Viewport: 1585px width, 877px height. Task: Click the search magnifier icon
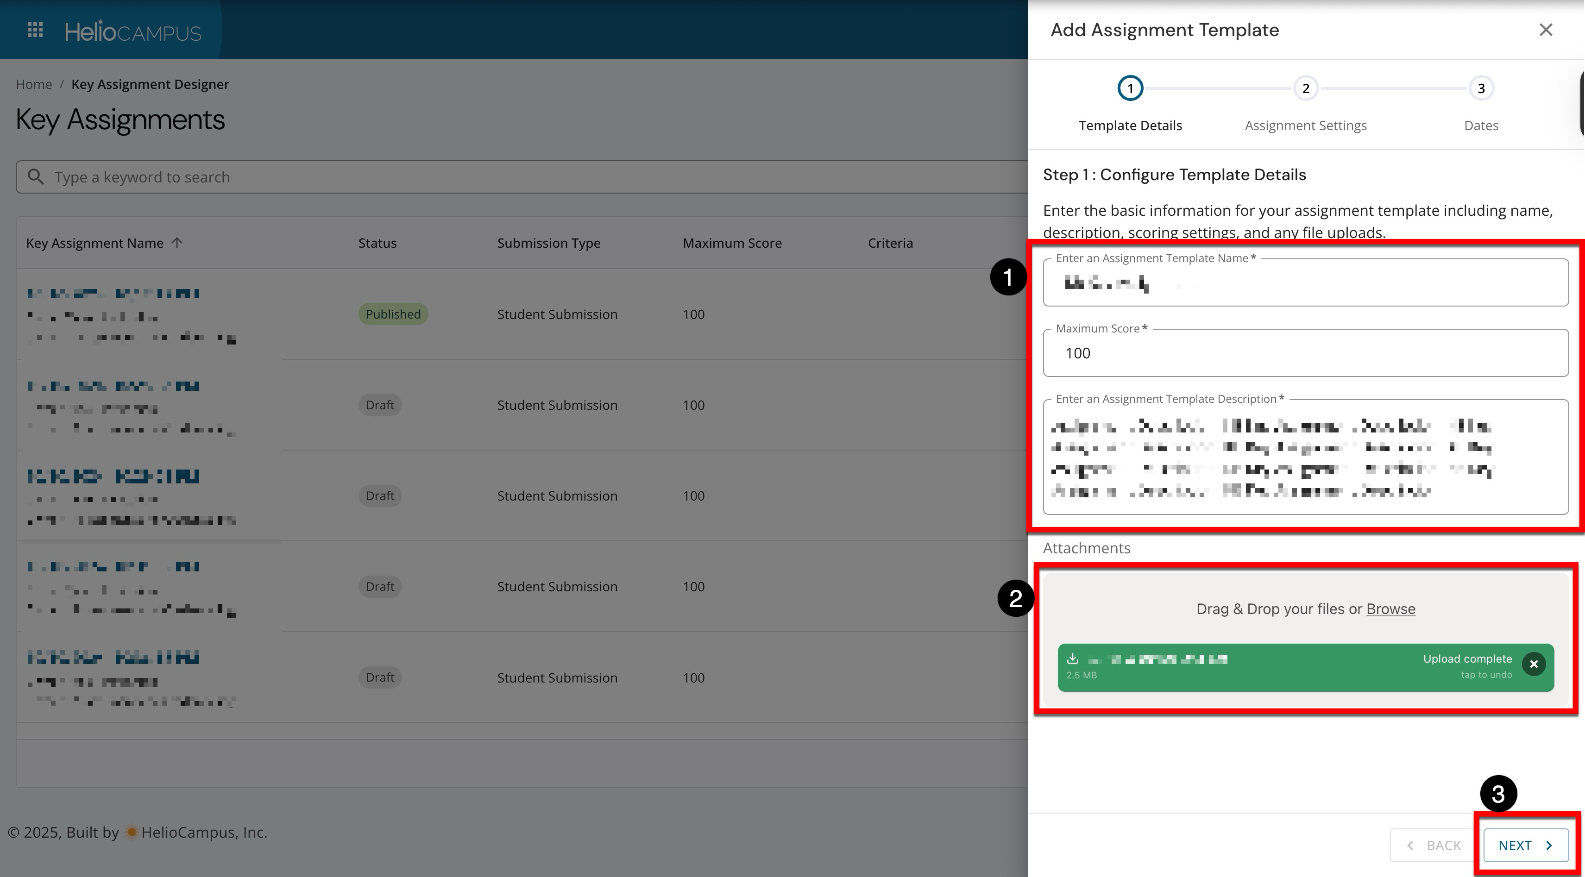coord(36,177)
